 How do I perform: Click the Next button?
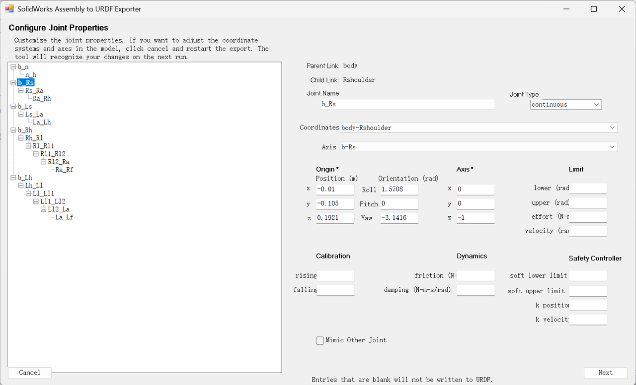605,373
